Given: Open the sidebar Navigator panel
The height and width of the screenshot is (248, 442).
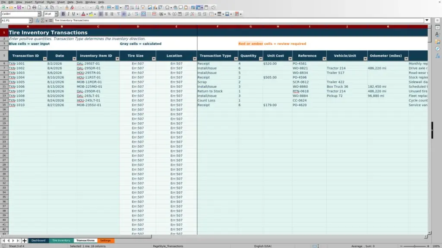Looking at the screenshot, I should point(438,49).
